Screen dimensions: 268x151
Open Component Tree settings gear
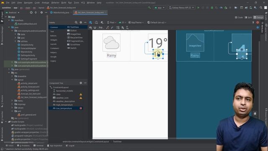coord(81,83)
